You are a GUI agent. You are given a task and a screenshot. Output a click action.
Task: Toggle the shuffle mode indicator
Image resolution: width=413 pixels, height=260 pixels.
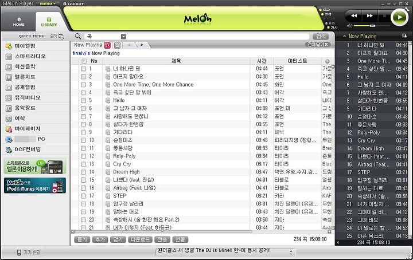(326, 14)
